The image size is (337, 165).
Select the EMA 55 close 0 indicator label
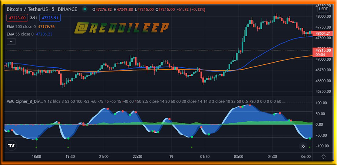(20, 34)
